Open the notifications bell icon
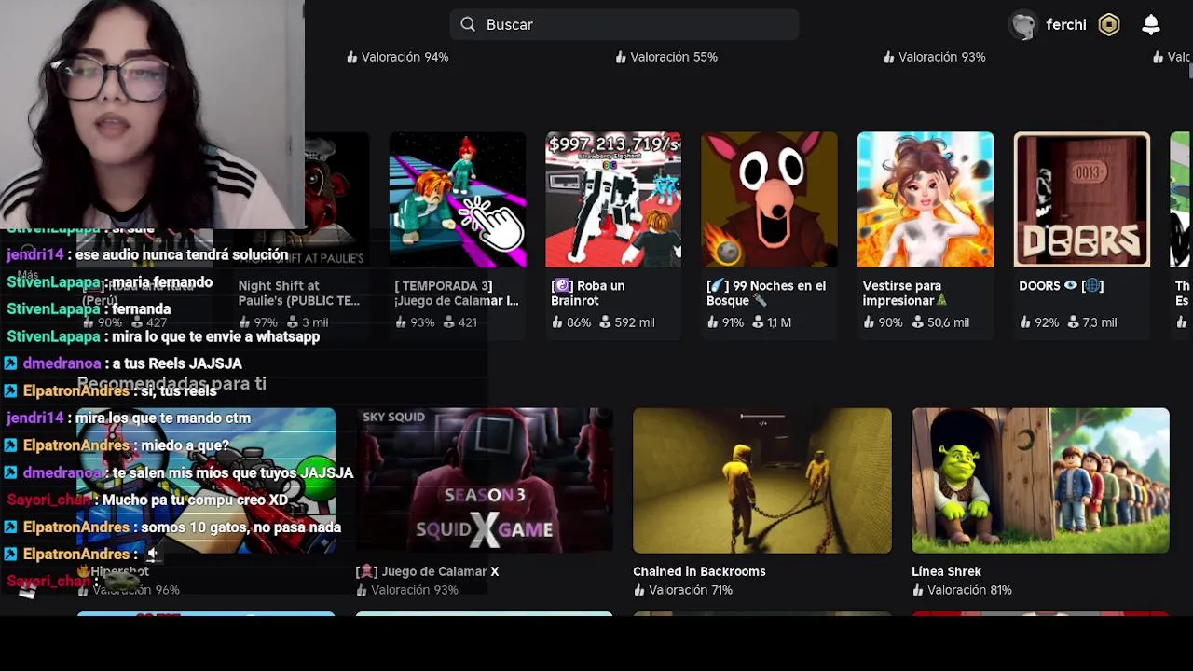The width and height of the screenshot is (1193, 671). click(x=1151, y=24)
